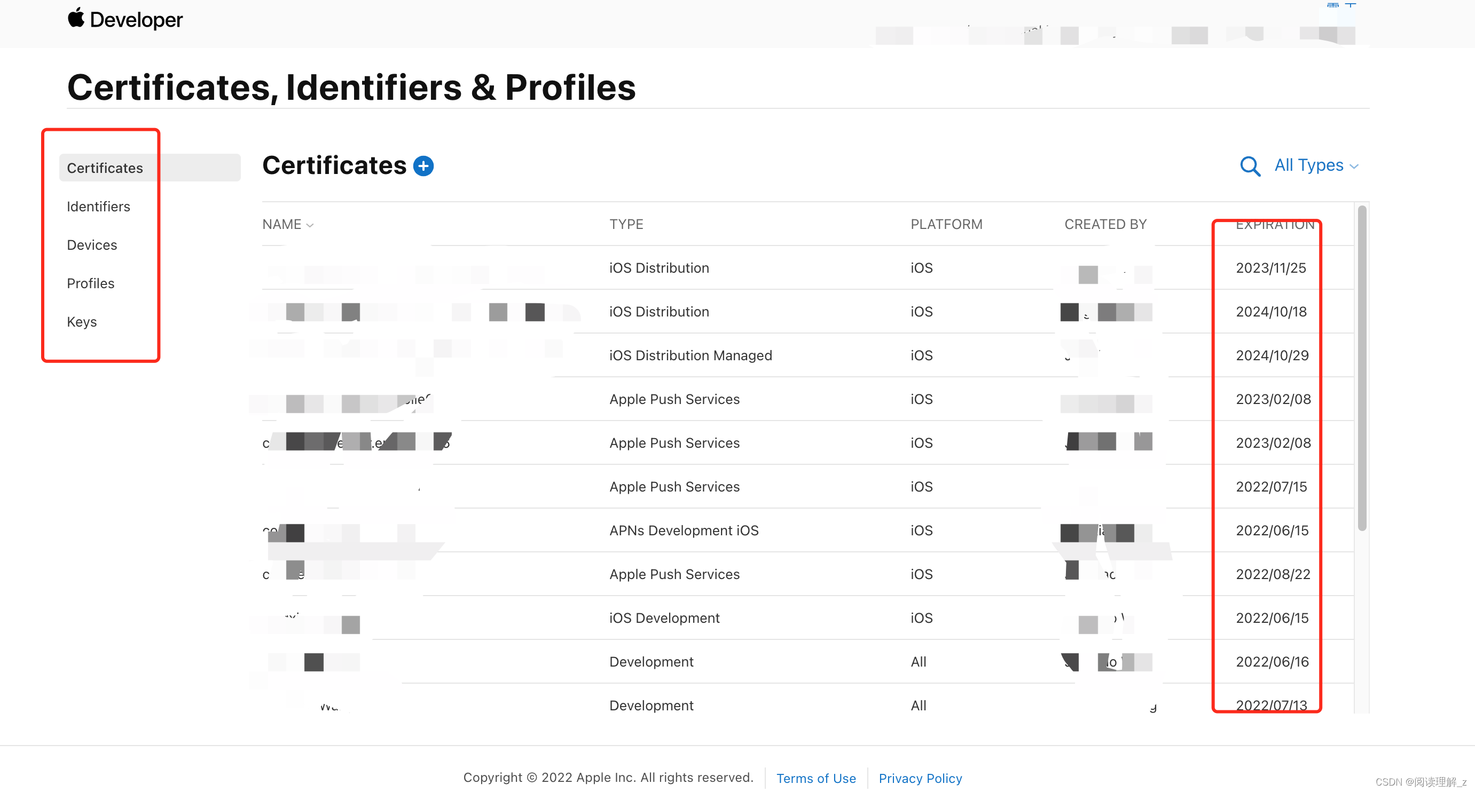This screenshot has height=792, width=1475.
Task: Click the certificate list vertical scrollbar
Action: coord(1361,366)
